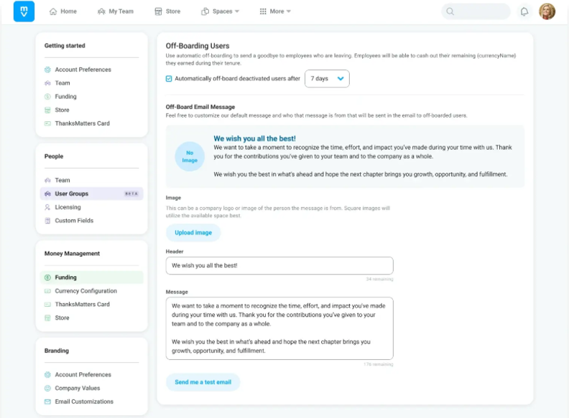The width and height of the screenshot is (569, 418).
Task: Click ThanksMatters Card icon under Money Management
Action: click(x=47, y=304)
